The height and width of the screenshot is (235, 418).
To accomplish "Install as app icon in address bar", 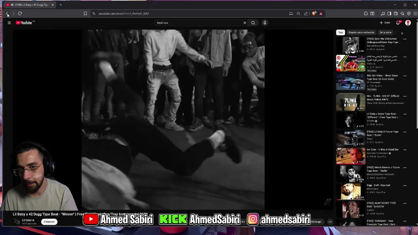I will [291, 13].
